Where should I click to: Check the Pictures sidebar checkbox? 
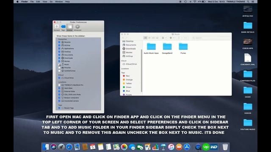point(59,68)
